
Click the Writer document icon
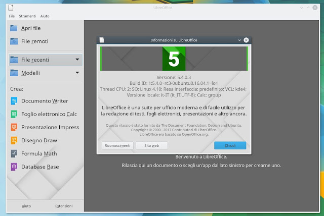pos(14,101)
